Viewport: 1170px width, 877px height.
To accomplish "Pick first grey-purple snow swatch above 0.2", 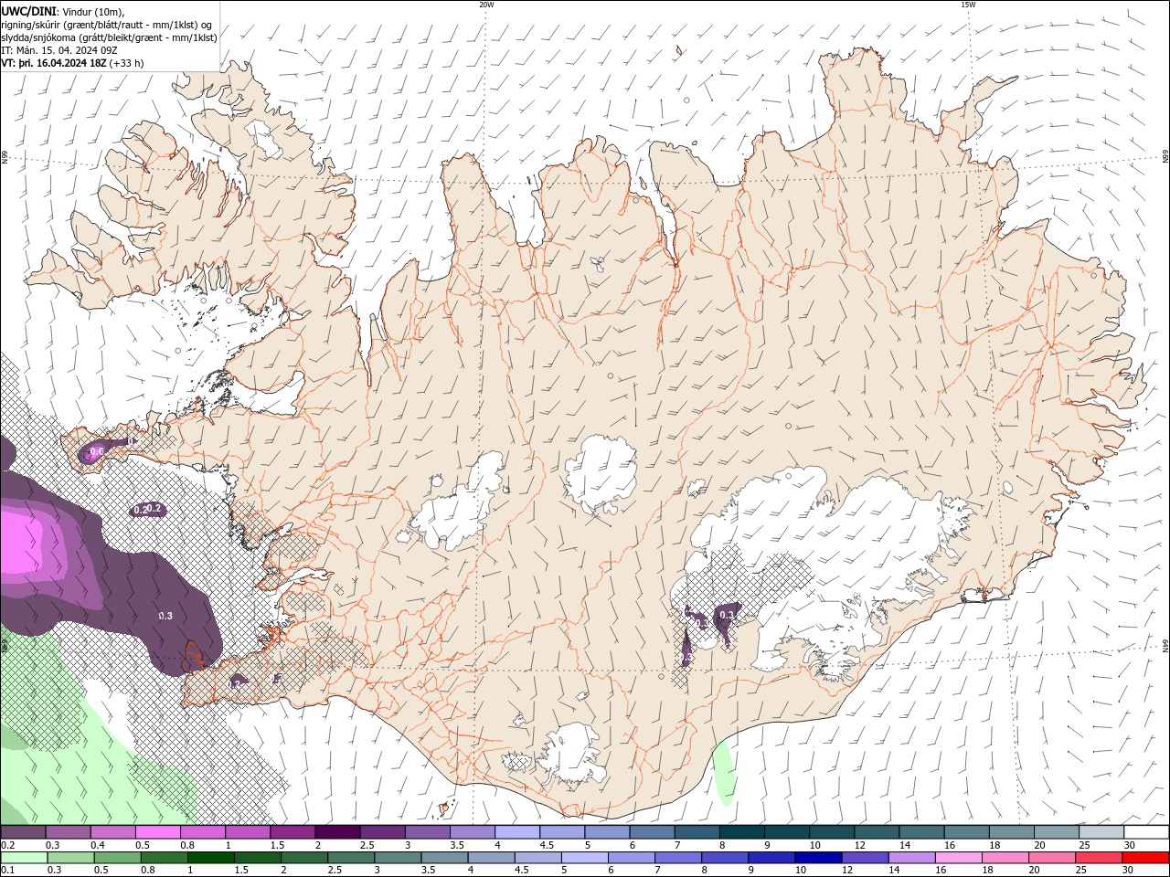I will tap(23, 832).
